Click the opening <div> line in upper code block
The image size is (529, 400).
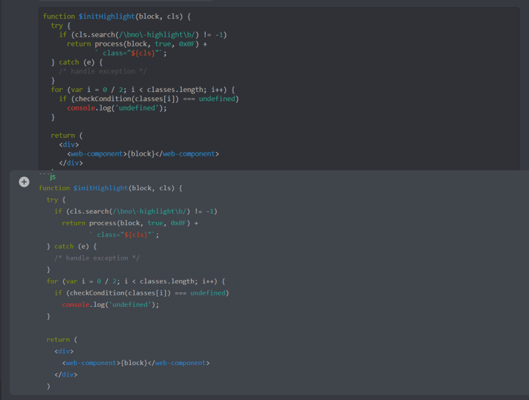pos(69,144)
